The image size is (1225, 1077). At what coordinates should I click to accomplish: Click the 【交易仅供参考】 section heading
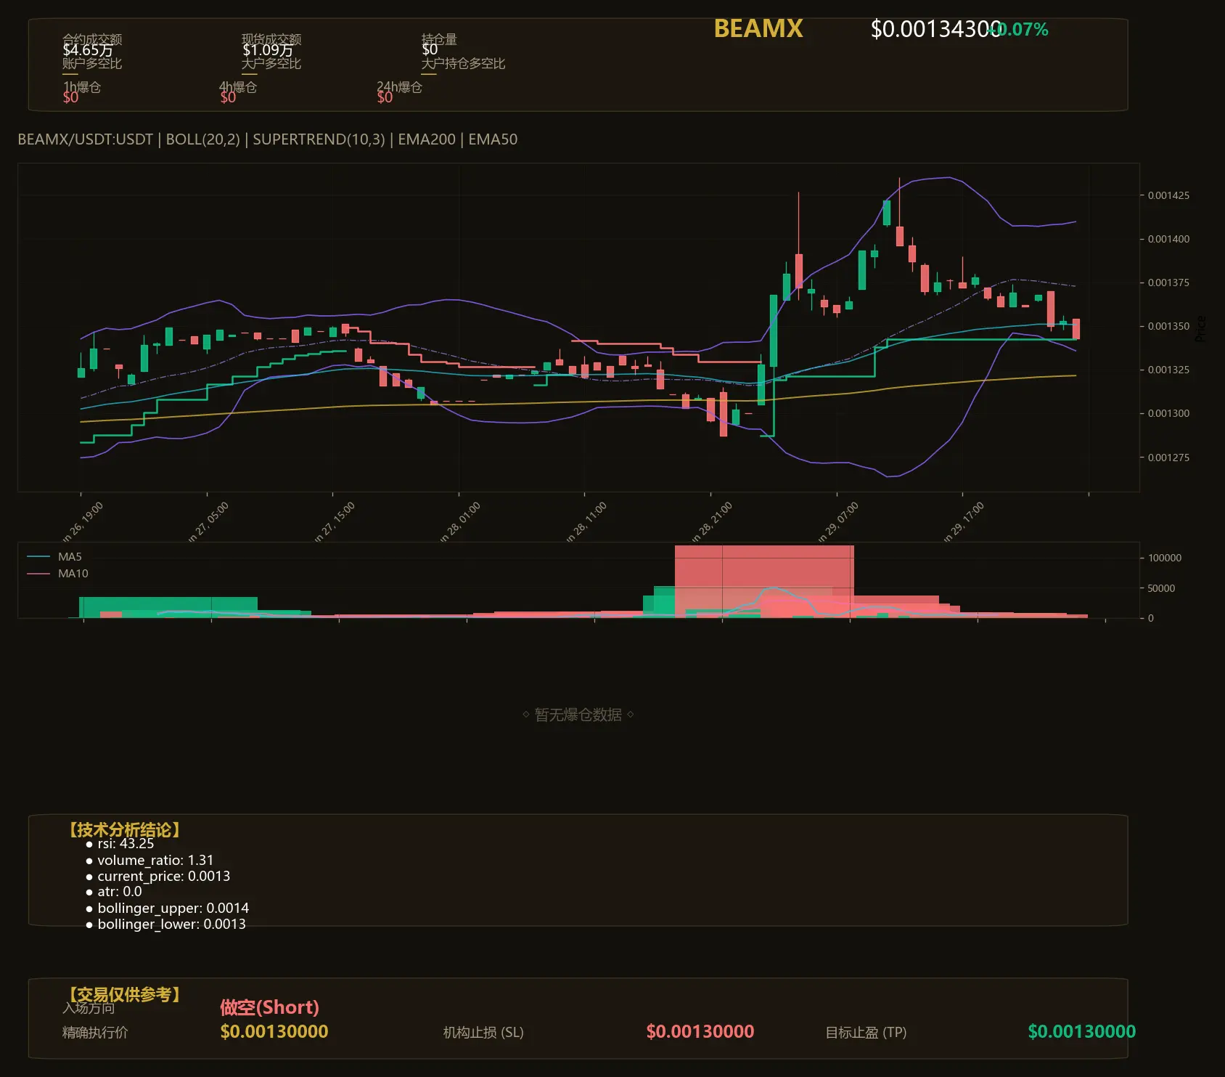click(123, 994)
